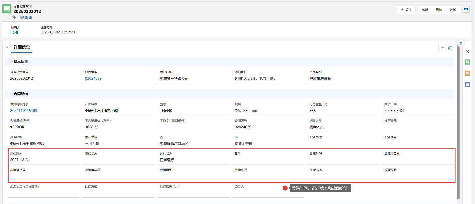Click the tag icon beside 添加标签
The height and width of the screenshot is (204, 475).
click(14, 17)
